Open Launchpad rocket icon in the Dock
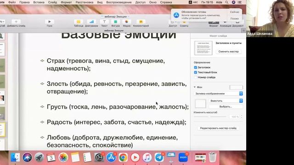 click(39, 157)
